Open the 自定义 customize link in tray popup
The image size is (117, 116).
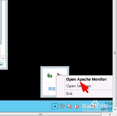pyautogui.click(x=52, y=89)
